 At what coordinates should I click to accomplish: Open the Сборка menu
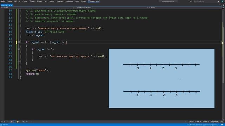point(32,1)
